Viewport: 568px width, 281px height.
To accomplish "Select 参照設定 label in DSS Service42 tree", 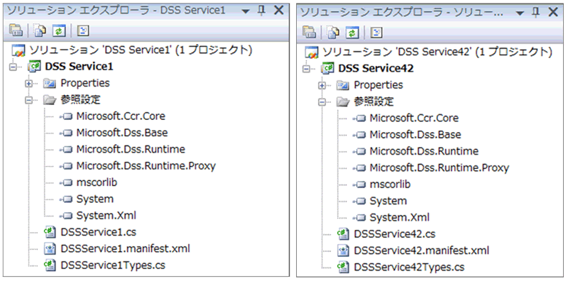I will coord(373,101).
